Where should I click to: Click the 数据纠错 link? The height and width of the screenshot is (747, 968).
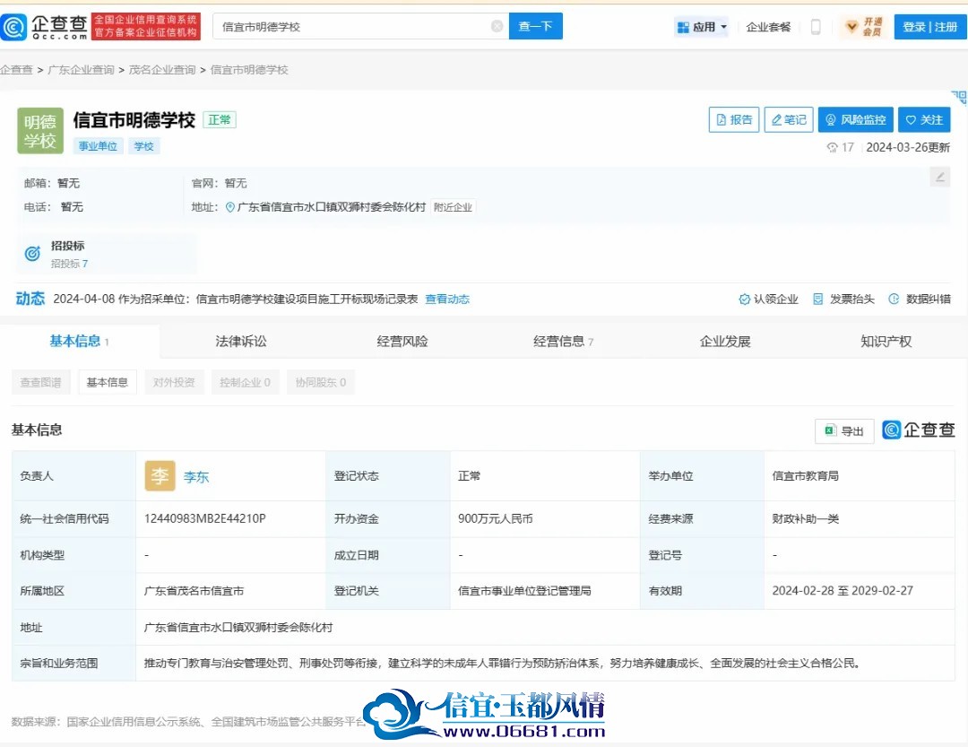pyautogui.click(x=920, y=299)
